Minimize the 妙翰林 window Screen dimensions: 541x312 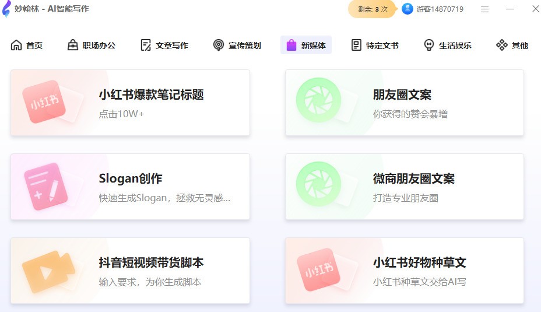coord(510,9)
